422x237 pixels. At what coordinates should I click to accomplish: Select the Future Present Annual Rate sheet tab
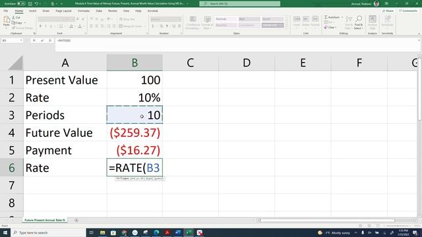(45, 220)
